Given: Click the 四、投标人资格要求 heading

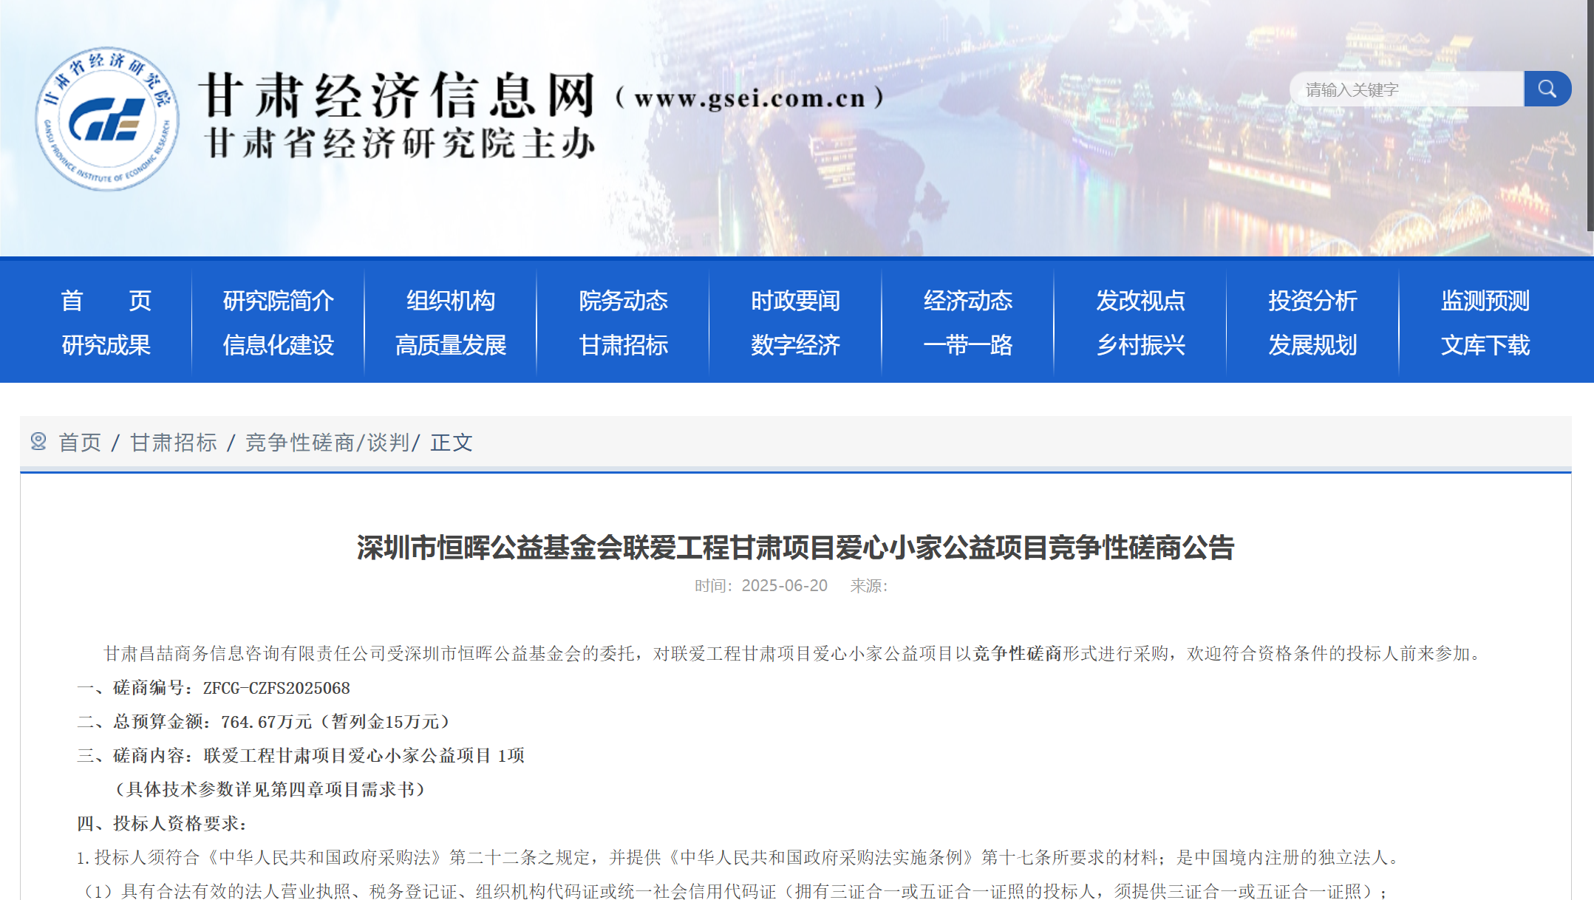Looking at the screenshot, I should click(162, 824).
